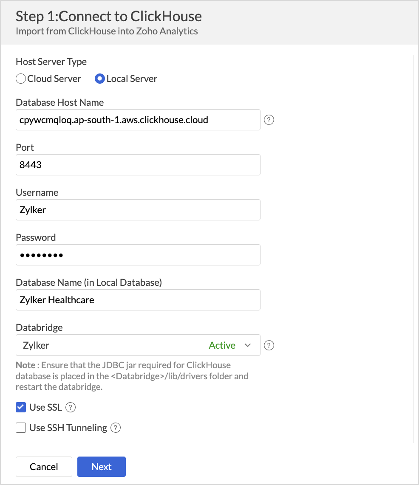Uncheck the Use SSL checkbox
Image resolution: width=419 pixels, height=485 pixels.
click(21, 407)
